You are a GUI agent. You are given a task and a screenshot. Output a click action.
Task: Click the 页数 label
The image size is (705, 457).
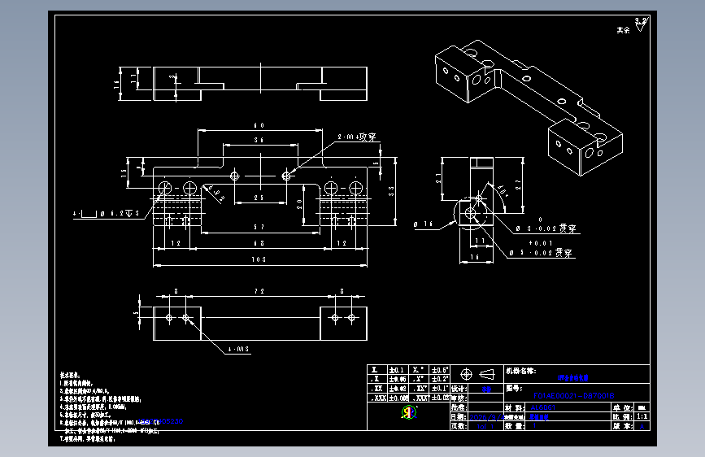click(x=459, y=426)
